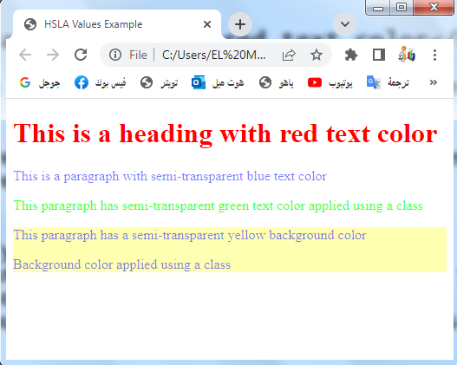View site information via the info icon

coord(115,55)
